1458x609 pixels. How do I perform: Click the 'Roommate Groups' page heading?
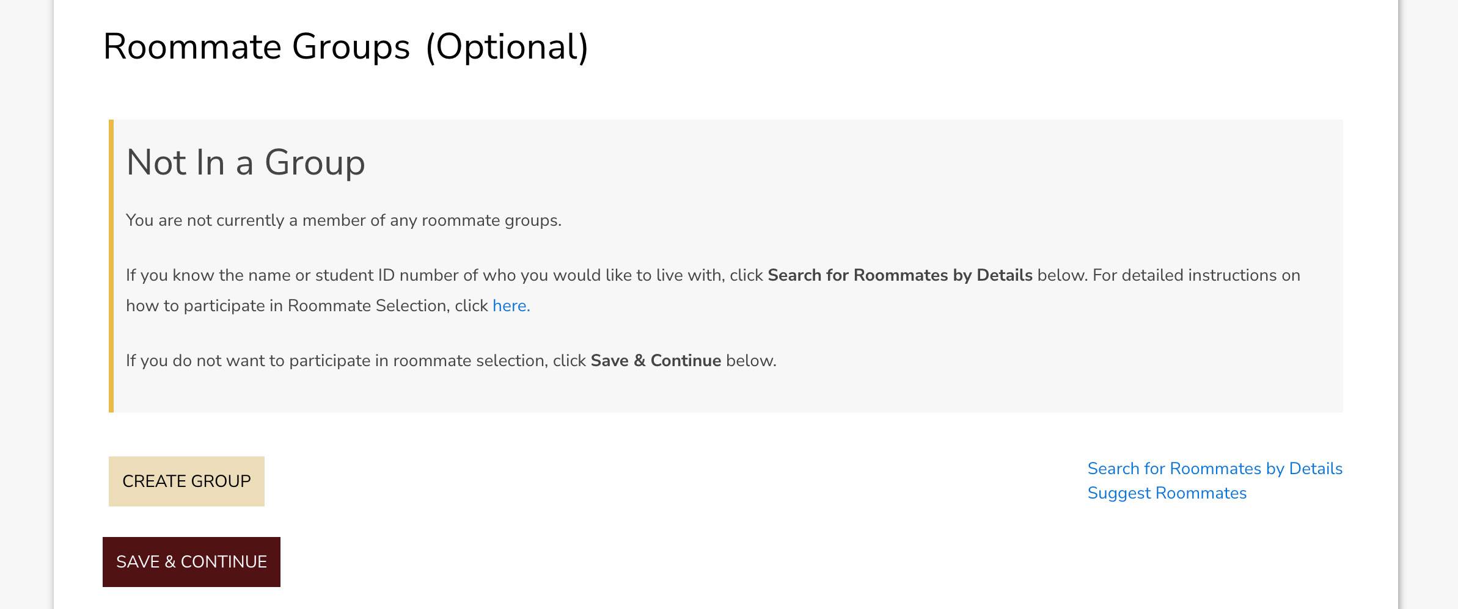click(257, 47)
